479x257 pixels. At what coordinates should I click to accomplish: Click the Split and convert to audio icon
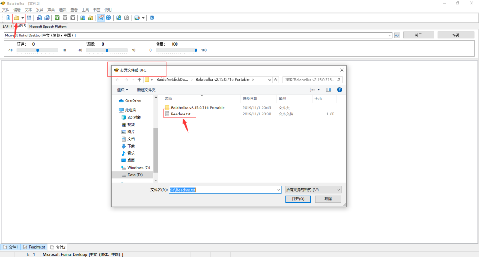coord(47,18)
